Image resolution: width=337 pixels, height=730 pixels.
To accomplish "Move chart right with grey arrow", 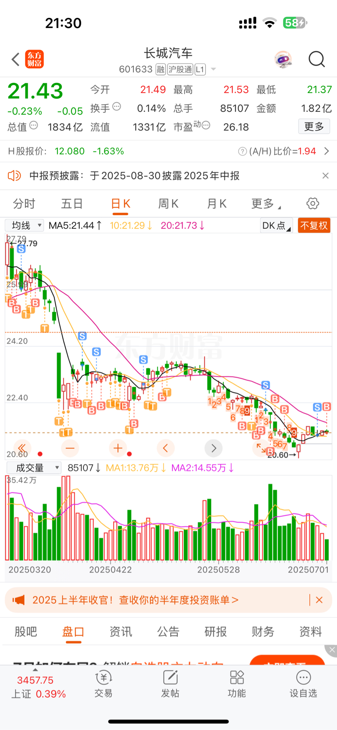I will 213,448.
